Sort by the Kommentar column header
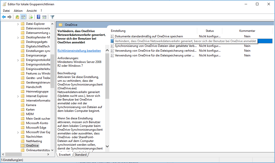The image size is (275, 163). coord(247,31)
